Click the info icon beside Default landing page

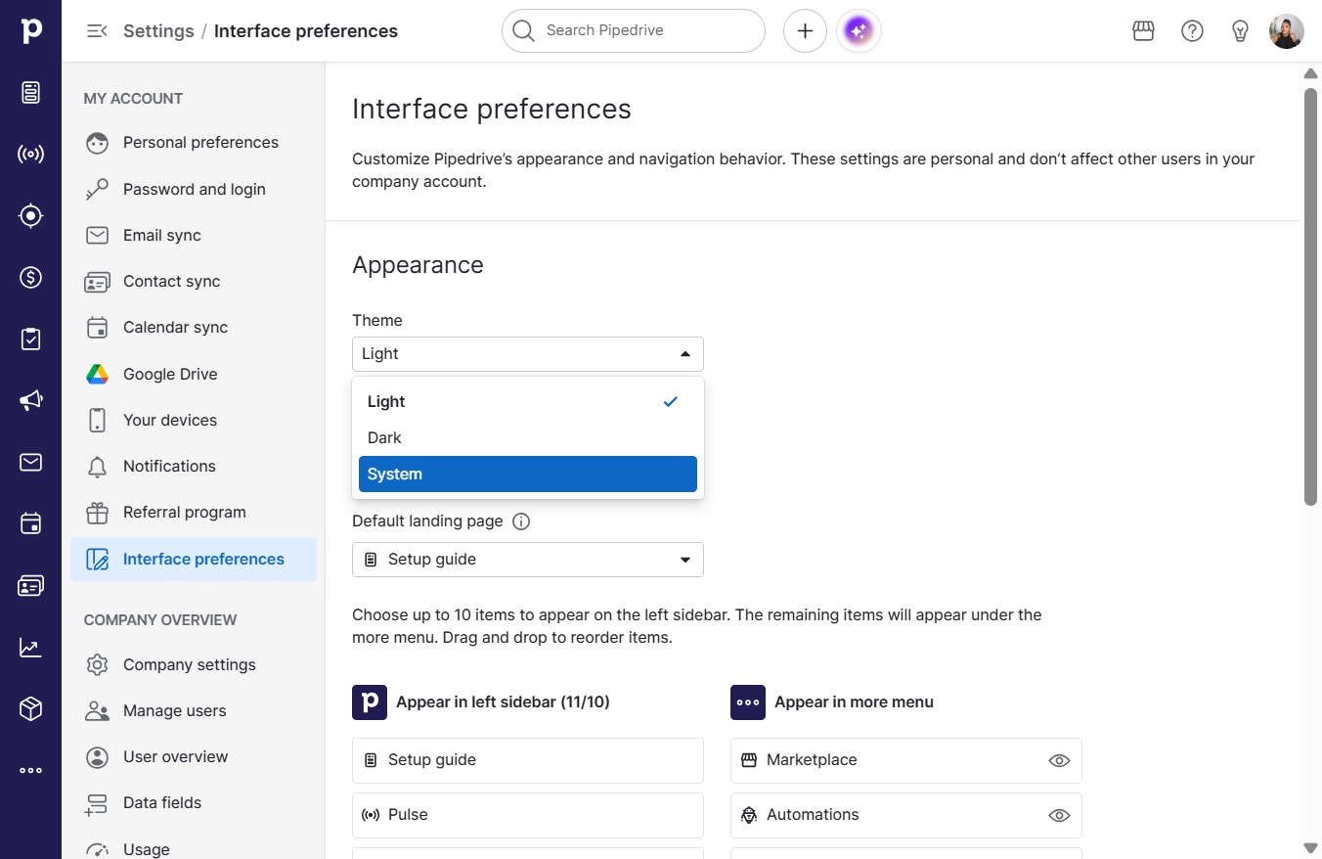point(521,521)
